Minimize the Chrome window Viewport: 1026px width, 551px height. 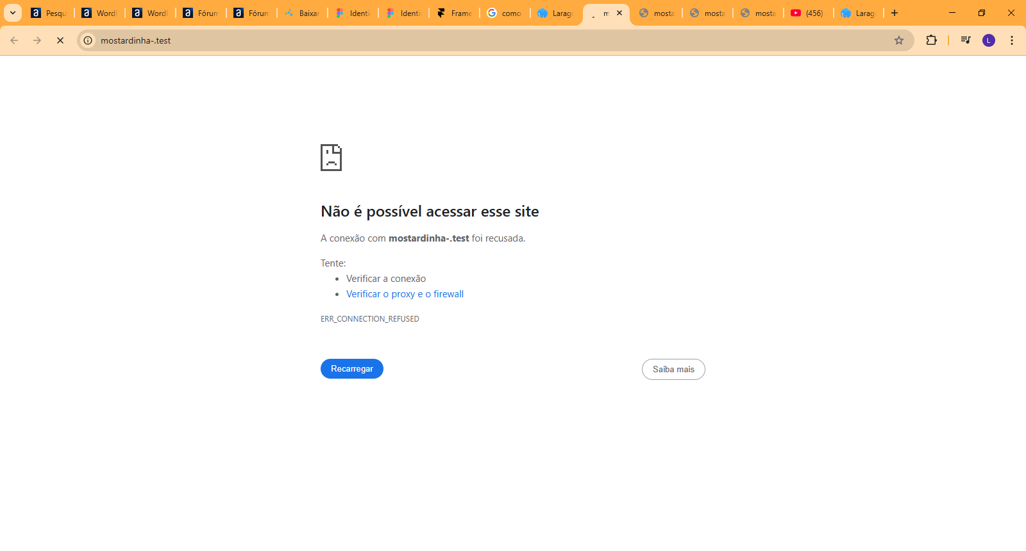[x=952, y=13]
